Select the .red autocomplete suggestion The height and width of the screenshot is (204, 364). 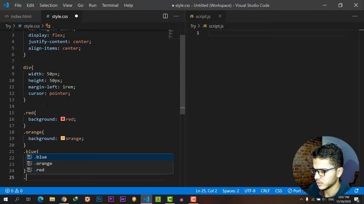point(100,170)
